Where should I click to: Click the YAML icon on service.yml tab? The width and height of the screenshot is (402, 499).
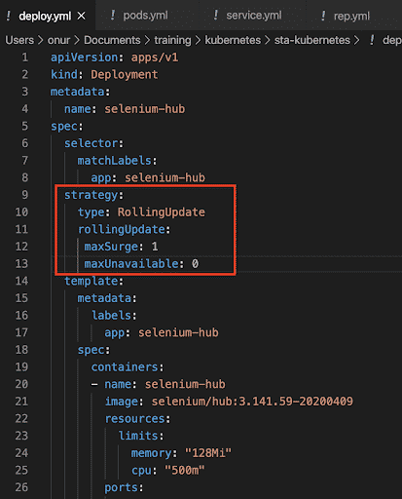[x=216, y=15]
